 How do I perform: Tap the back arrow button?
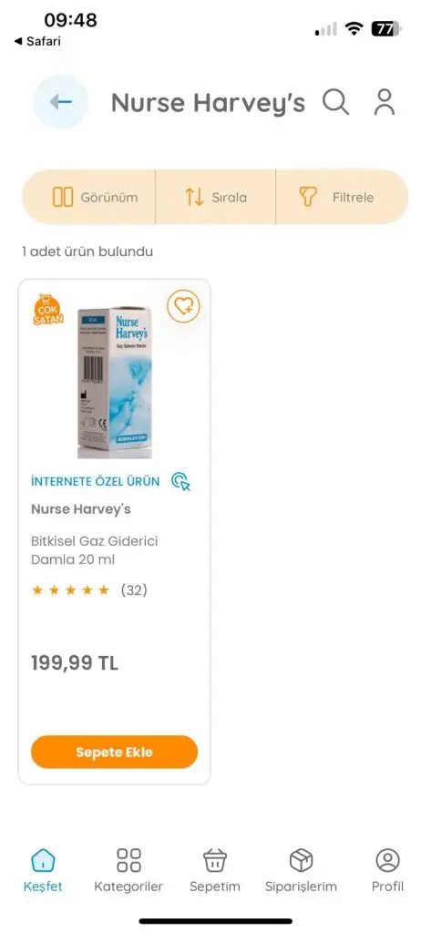pyautogui.click(x=61, y=102)
